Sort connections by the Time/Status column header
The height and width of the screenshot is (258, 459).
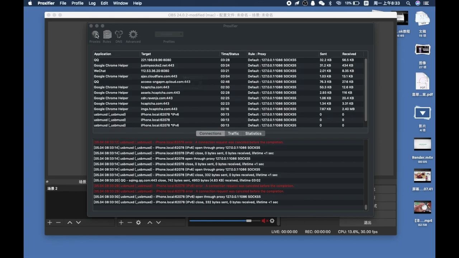point(233,54)
